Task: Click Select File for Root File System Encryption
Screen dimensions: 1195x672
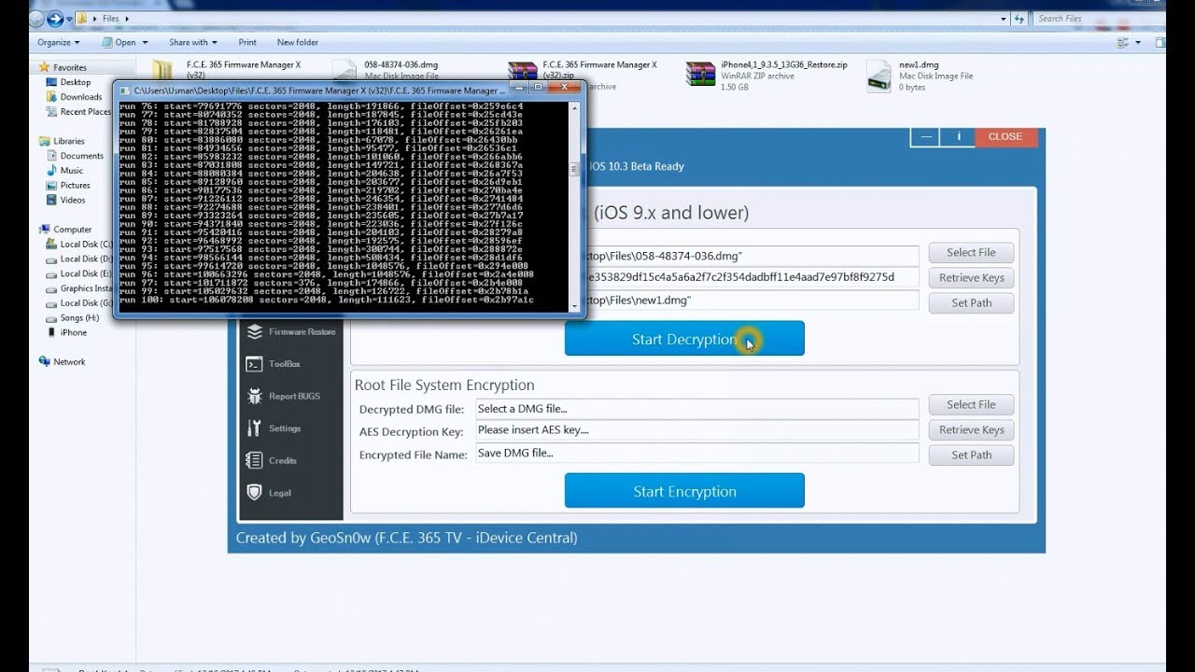Action: (971, 404)
